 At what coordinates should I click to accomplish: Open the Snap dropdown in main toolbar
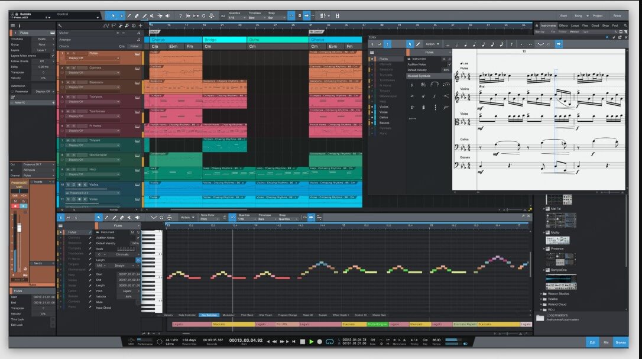[275, 18]
